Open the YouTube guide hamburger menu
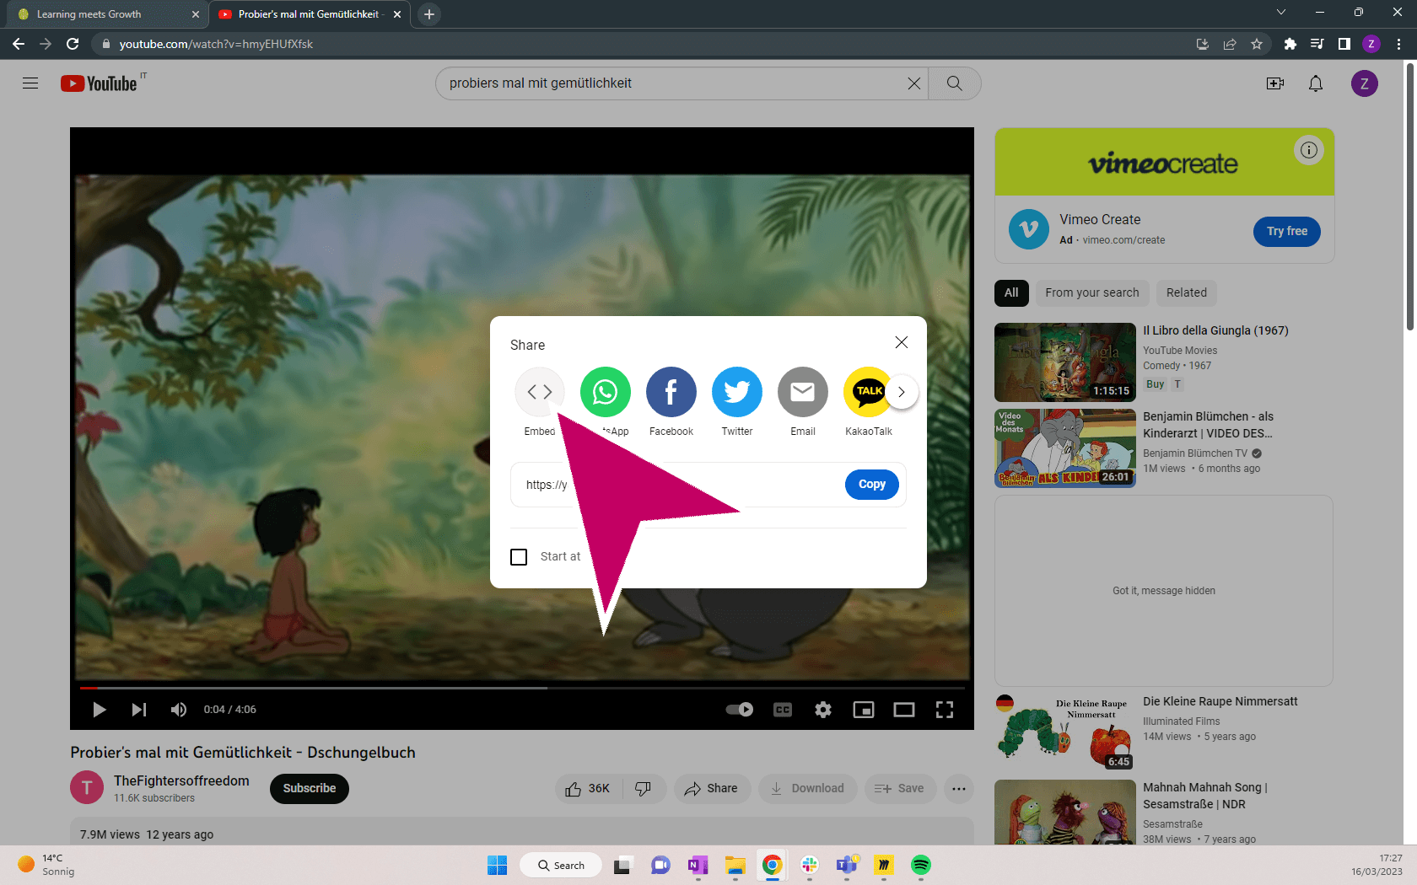Screen dimensions: 1417x885 [x=30, y=83]
